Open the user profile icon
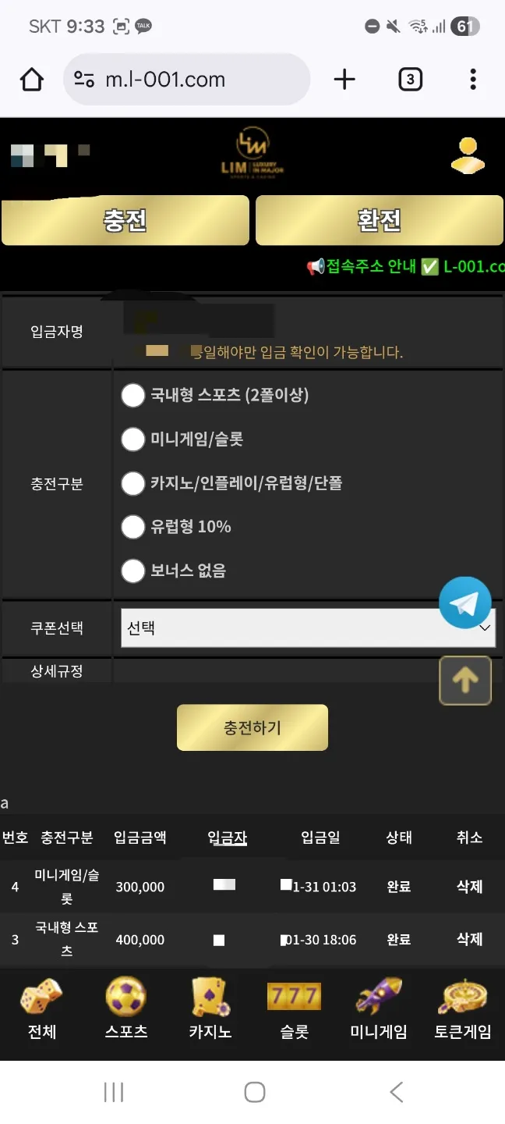The height and width of the screenshot is (1124, 505). tap(468, 155)
